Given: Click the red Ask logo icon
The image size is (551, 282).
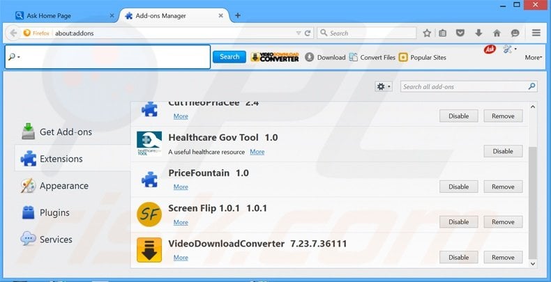Looking at the screenshot, I should click(490, 49).
